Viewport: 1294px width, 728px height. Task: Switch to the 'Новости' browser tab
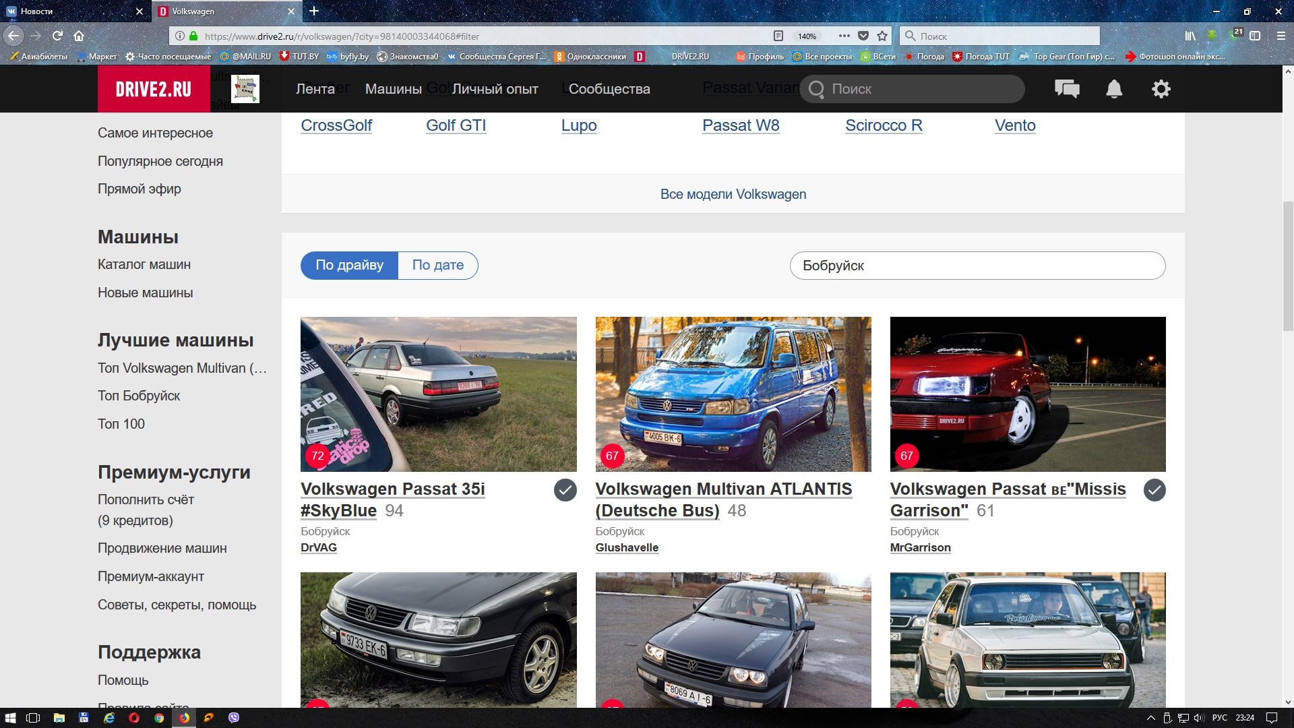pos(74,11)
